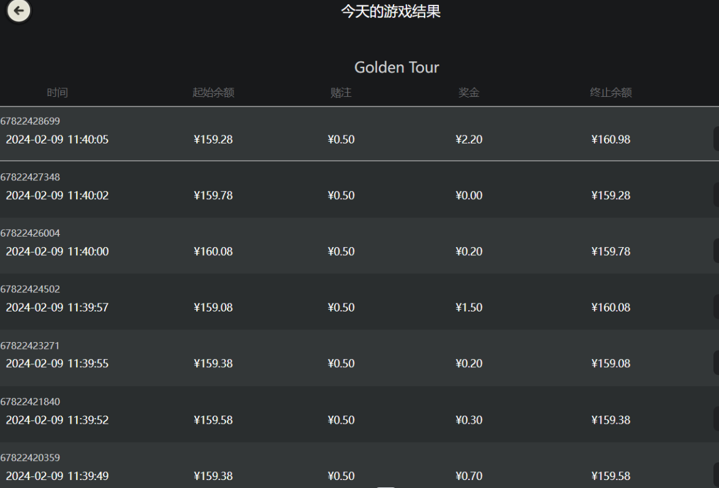Select the Golden Tour game title

[397, 67]
